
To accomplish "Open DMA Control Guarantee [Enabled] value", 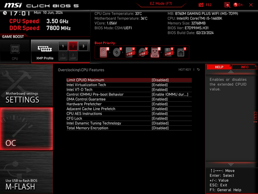I will pos(159,99).
